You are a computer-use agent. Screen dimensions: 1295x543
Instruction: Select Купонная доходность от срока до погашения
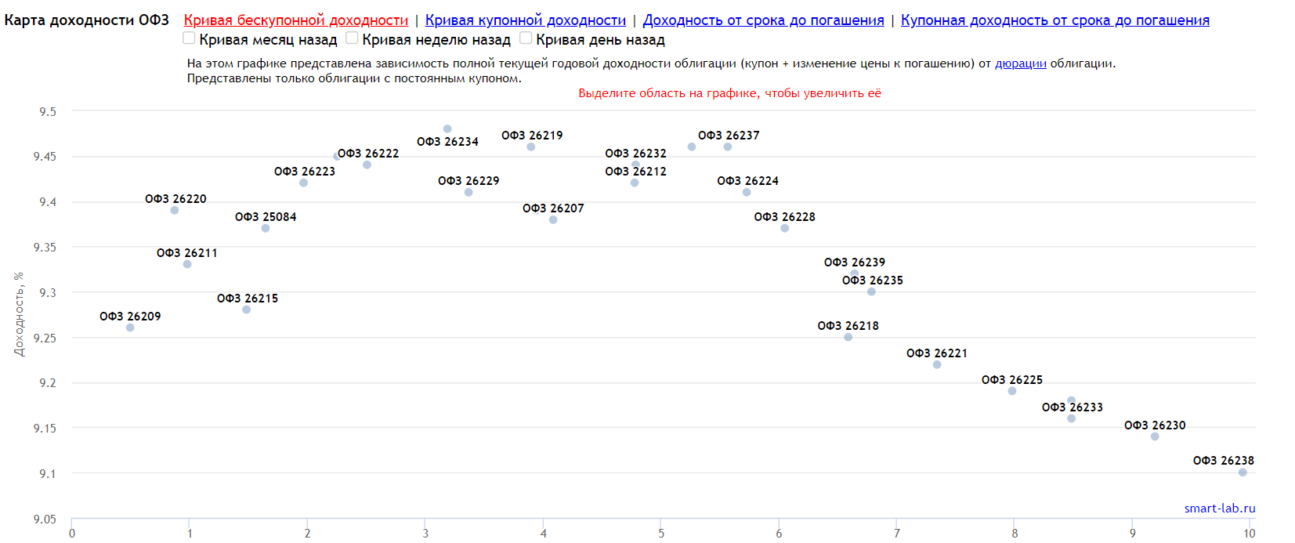pos(1054,20)
